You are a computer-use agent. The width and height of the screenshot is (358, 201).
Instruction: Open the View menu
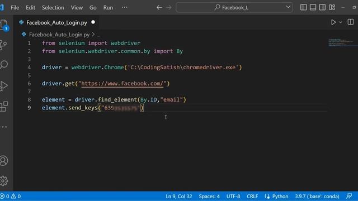click(77, 7)
